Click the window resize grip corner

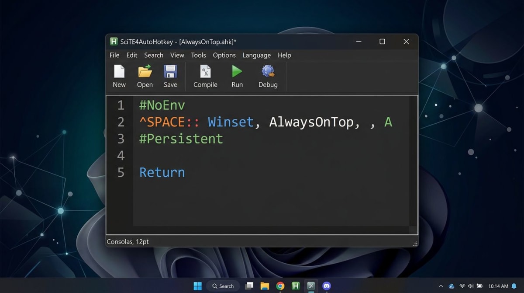[x=415, y=244]
